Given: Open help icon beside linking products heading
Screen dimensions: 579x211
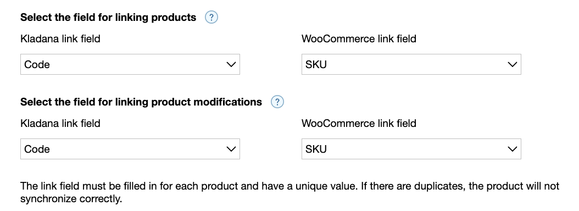Looking at the screenshot, I should [x=211, y=18].
